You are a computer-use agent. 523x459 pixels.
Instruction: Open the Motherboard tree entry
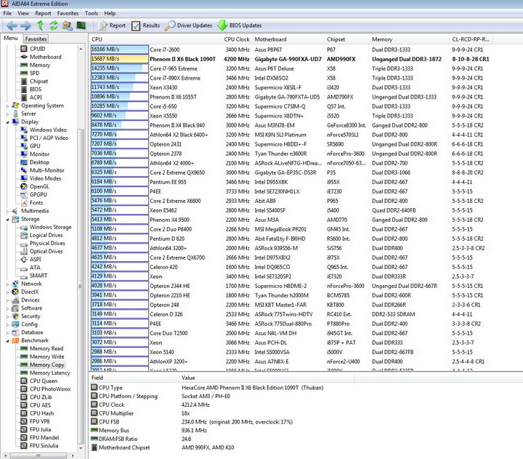pos(45,57)
